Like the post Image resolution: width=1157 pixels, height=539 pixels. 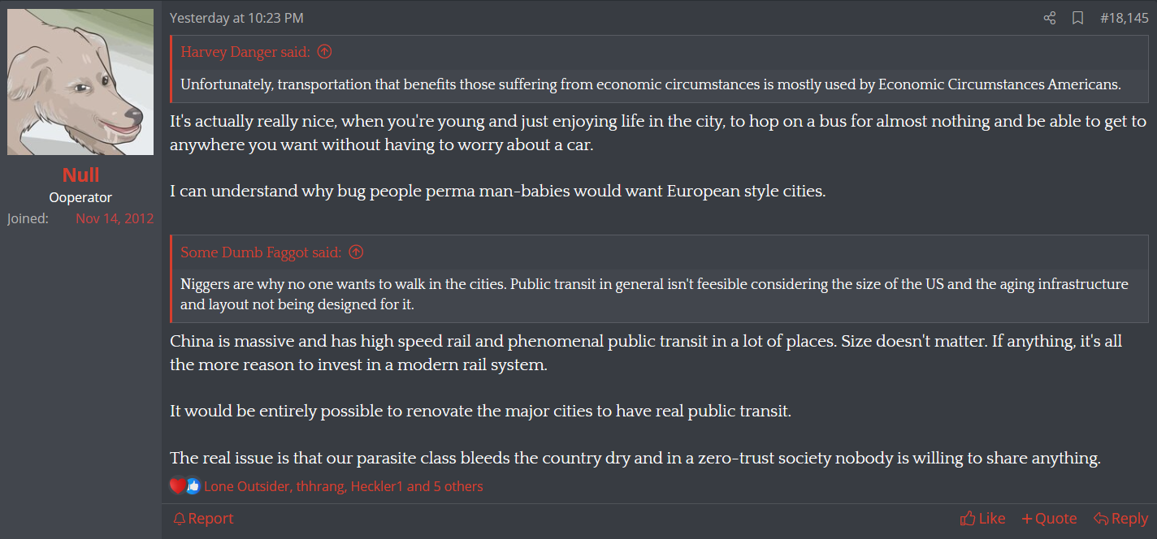(982, 519)
